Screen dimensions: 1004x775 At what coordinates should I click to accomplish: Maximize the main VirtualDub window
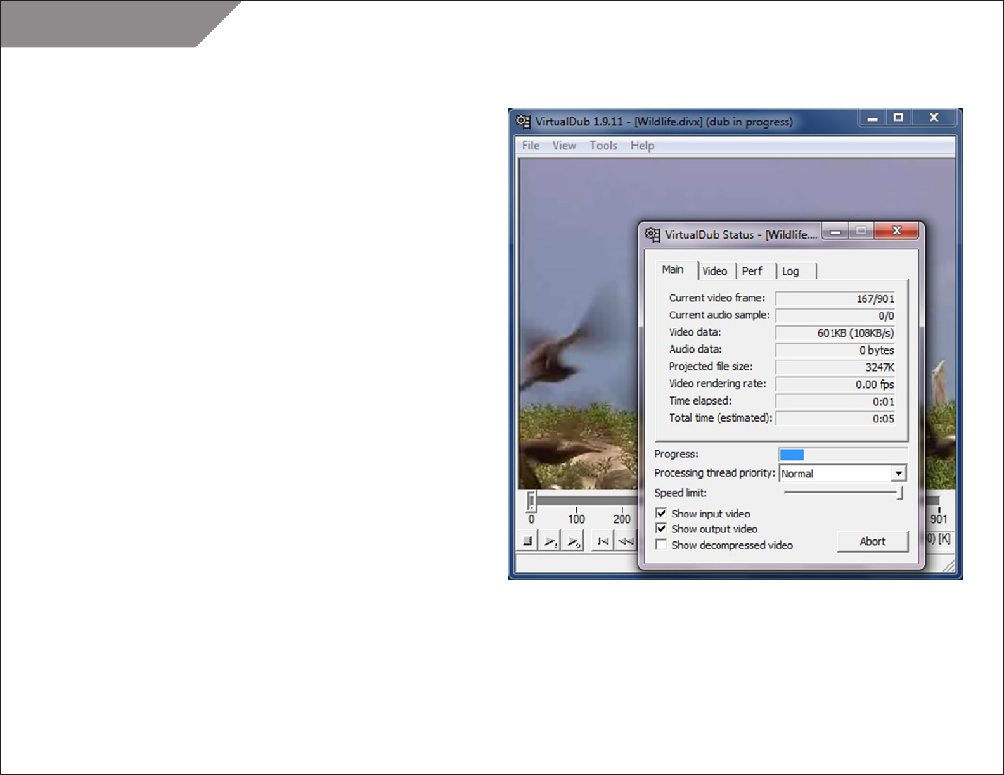898,118
